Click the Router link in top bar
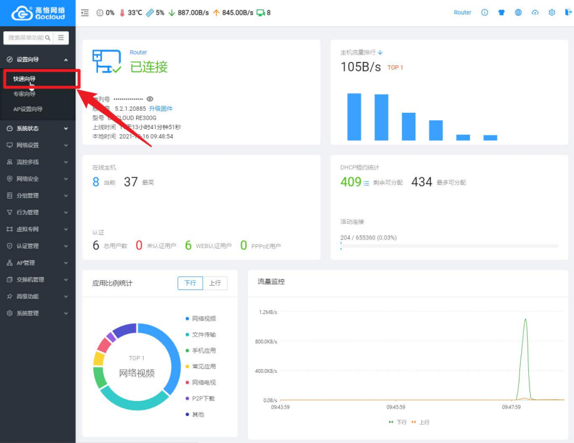574x443 pixels. point(462,13)
